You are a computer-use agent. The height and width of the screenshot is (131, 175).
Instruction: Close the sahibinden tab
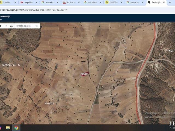(100, 2)
